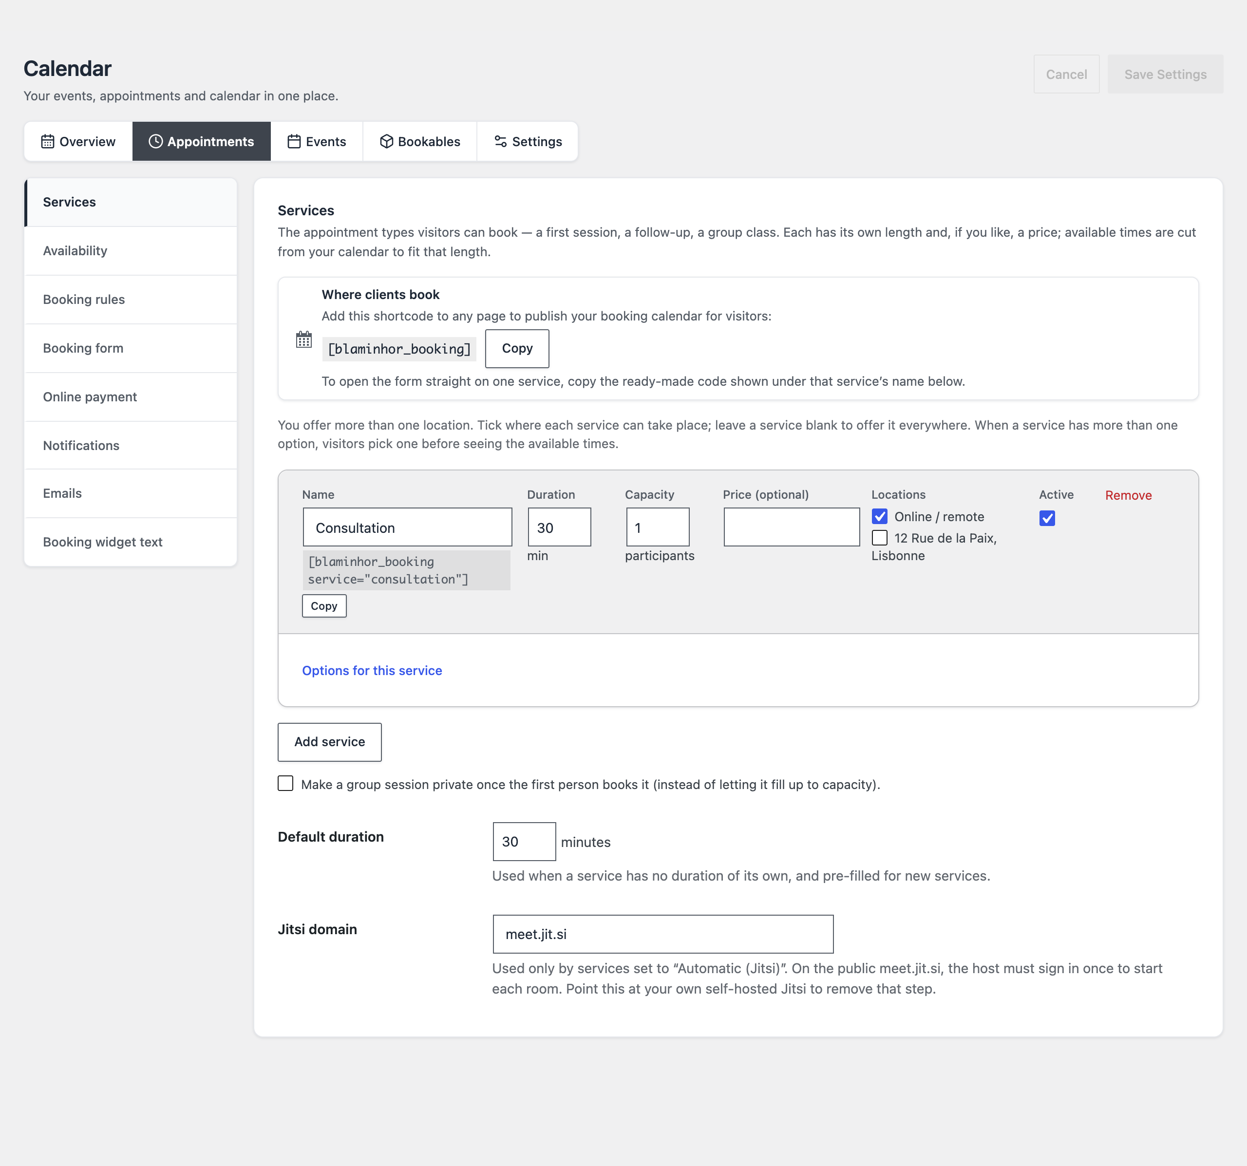The height and width of the screenshot is (1166, 1247).
Task: Expand Options for this service
Action: (372, 671)
